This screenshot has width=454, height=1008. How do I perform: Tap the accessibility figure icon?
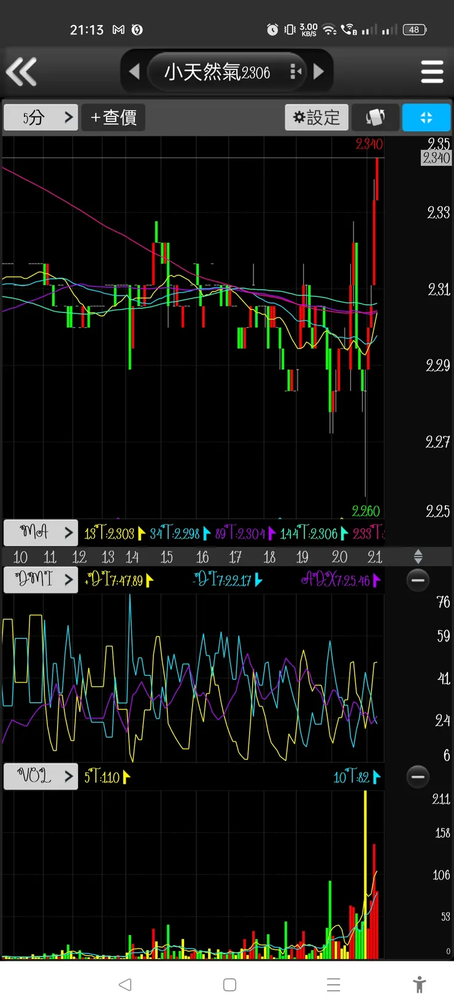[x=420, y=985]
